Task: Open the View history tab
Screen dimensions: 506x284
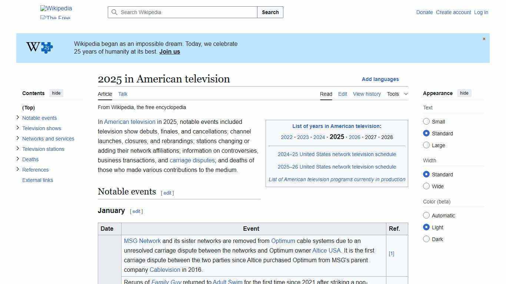Action: [367, 94]
